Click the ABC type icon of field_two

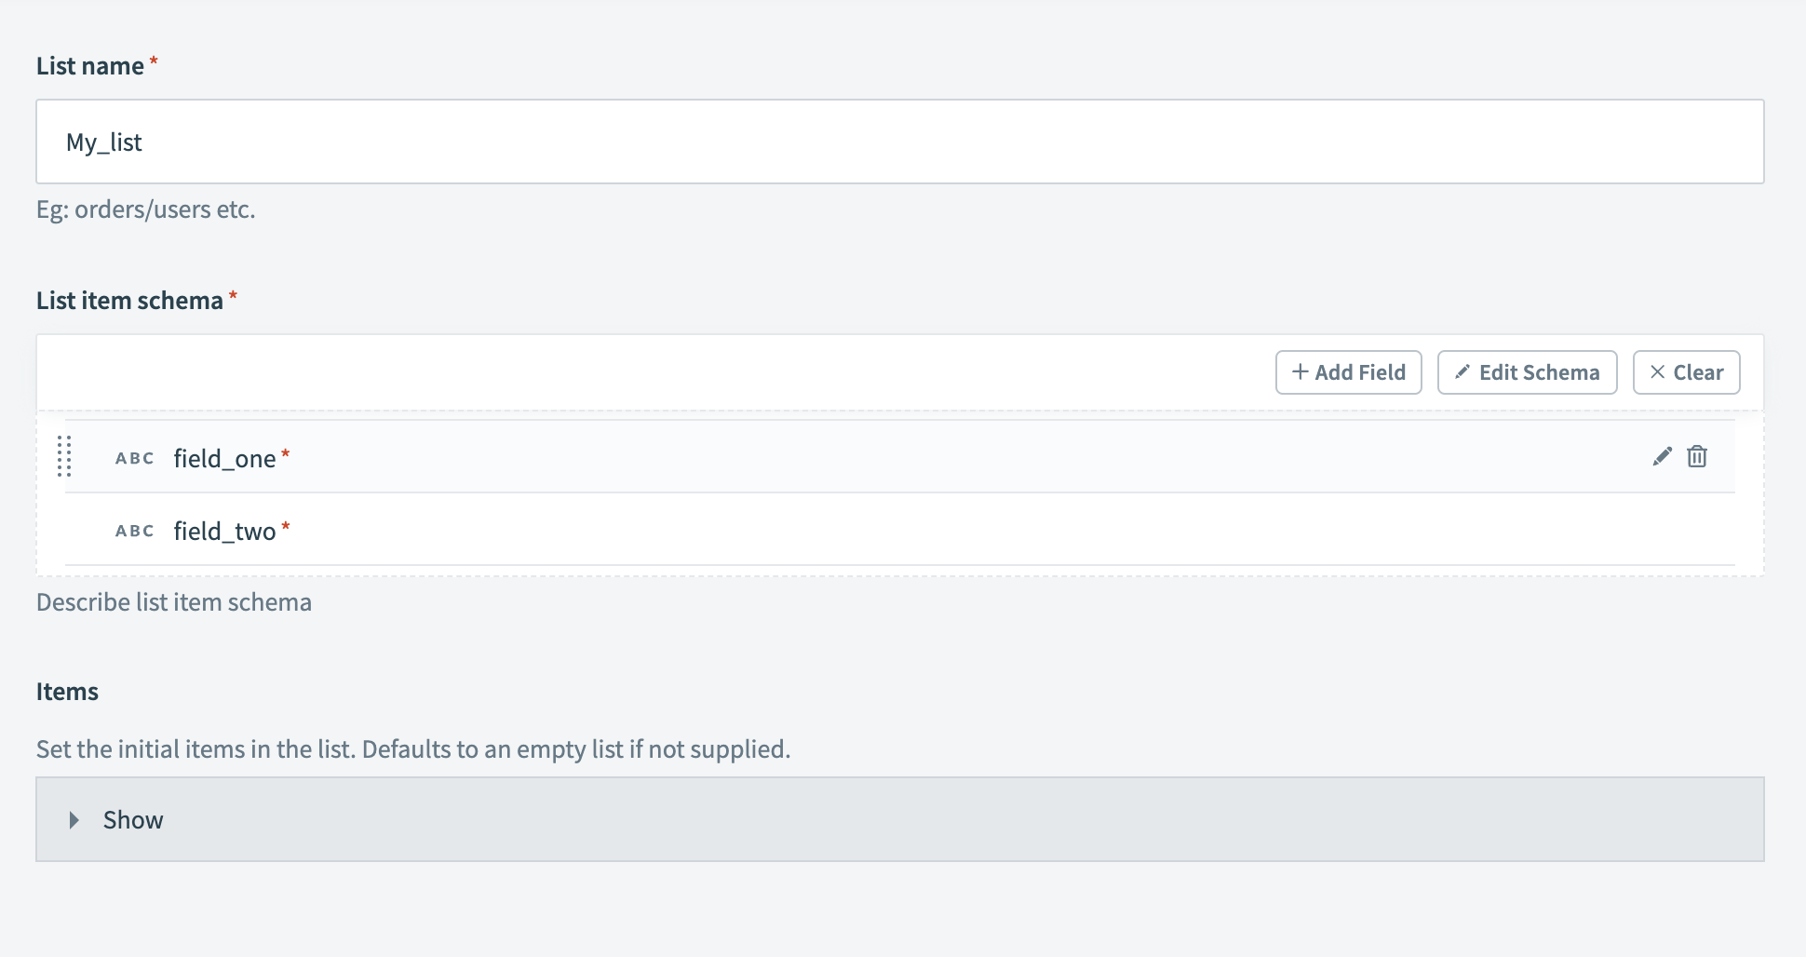click(x=134, y=531)
